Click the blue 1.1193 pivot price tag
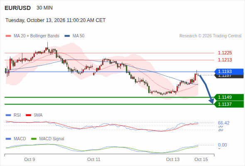Screen dimensions: 245x166 click(x=229, y=71)
